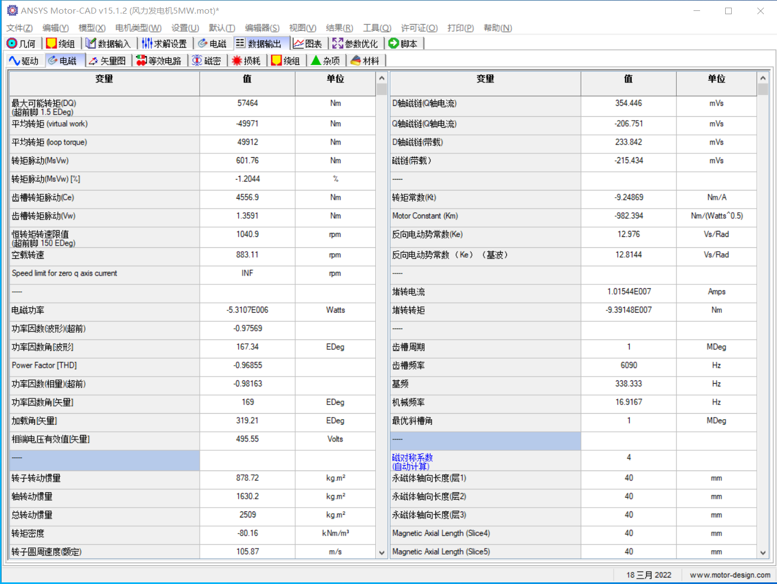This screenshot has height=584, width=777.
Task: Open the 结果 menu
Action: tap(339, 28)
